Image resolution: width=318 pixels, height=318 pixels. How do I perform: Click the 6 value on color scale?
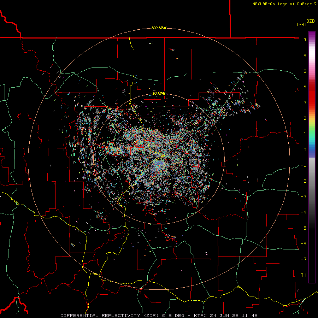tap(305, 55)
